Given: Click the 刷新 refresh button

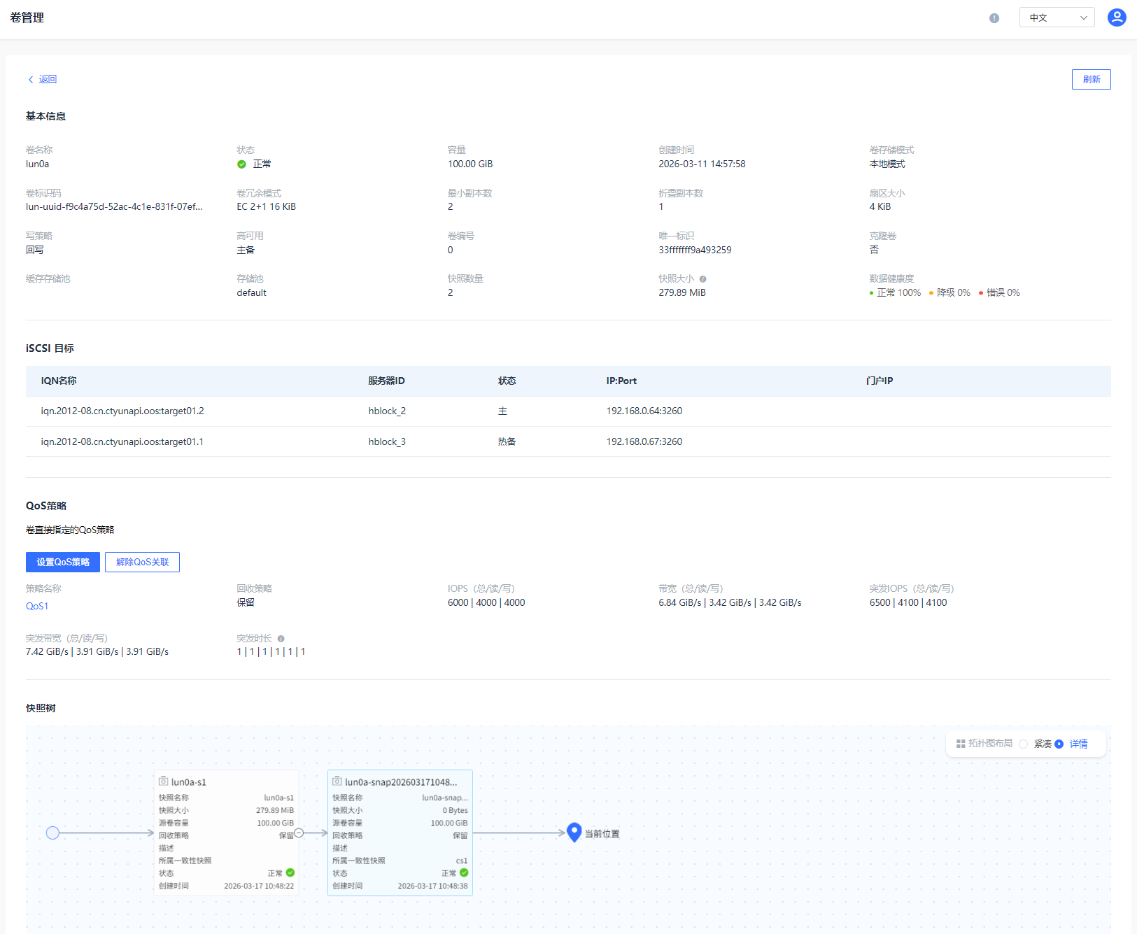Looking at the screenshot, I should [x=1091, y=79].
